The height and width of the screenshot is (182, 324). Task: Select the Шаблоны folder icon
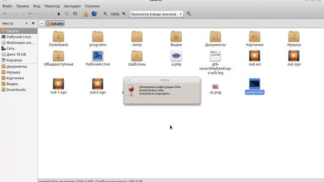point(137,56)
